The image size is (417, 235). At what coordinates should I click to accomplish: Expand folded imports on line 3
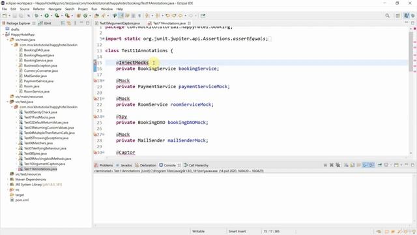click(x=103, y=39)
